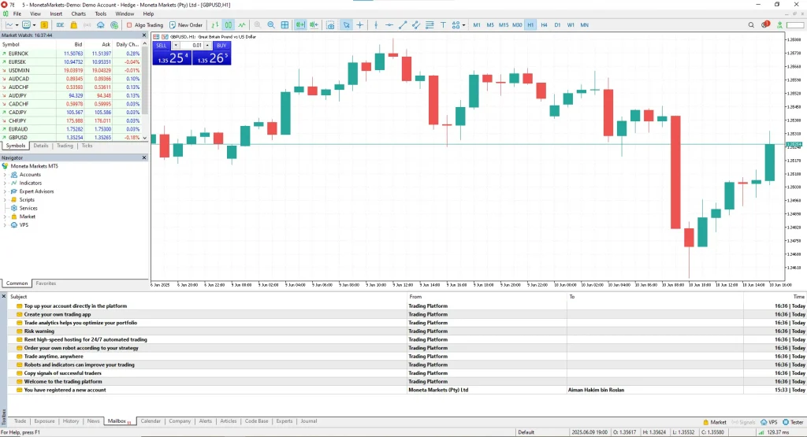807x437 pixels.
Task: Expand the Expert Advisors node
Action: pos(6,191)
